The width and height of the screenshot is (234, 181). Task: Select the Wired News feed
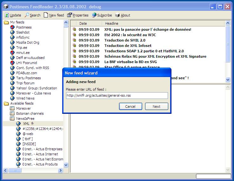pyautogui.click(x=25, y=98)
